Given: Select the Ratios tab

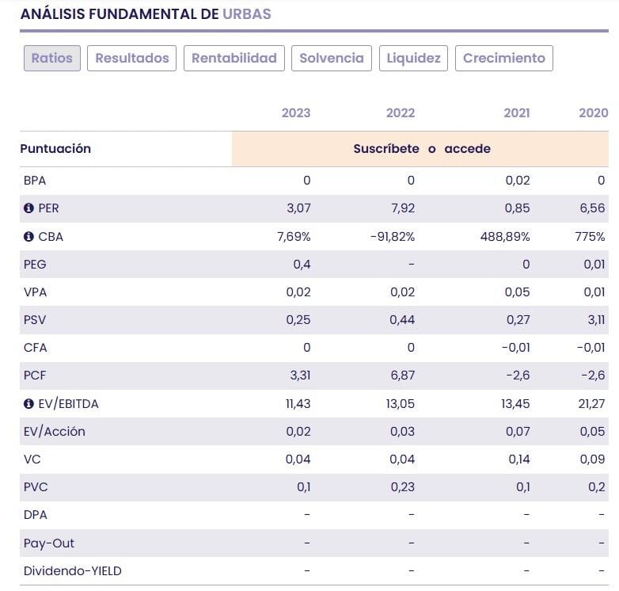Looking at the screenshot, I should coord(52,58).
